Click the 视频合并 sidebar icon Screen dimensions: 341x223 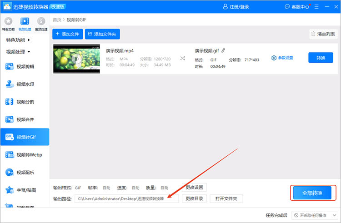[10, 119]
